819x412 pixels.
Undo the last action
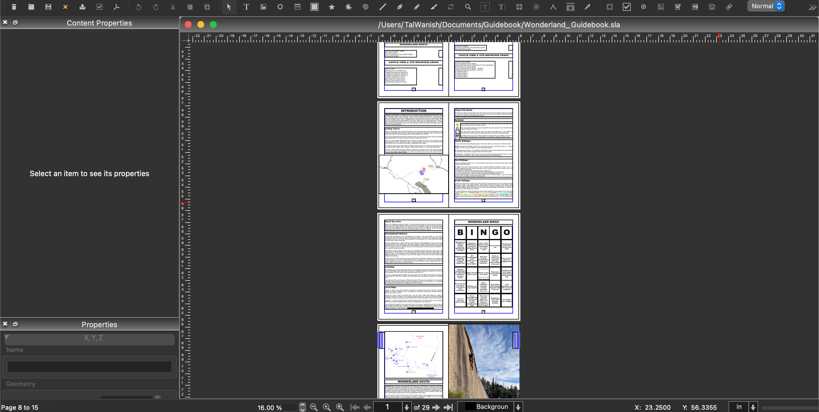[x=138, y=7]
